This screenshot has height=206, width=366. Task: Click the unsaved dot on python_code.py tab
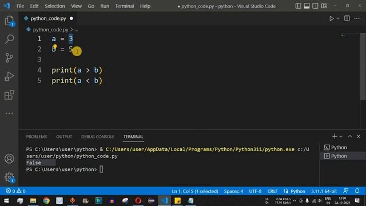pos(71,18)
